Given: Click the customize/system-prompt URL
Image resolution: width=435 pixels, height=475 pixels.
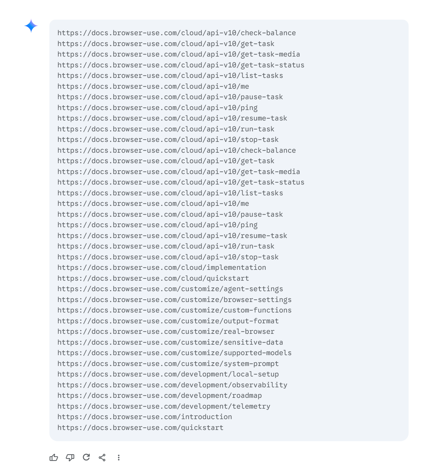Looking at the screenshot, I should pos(168,364).
